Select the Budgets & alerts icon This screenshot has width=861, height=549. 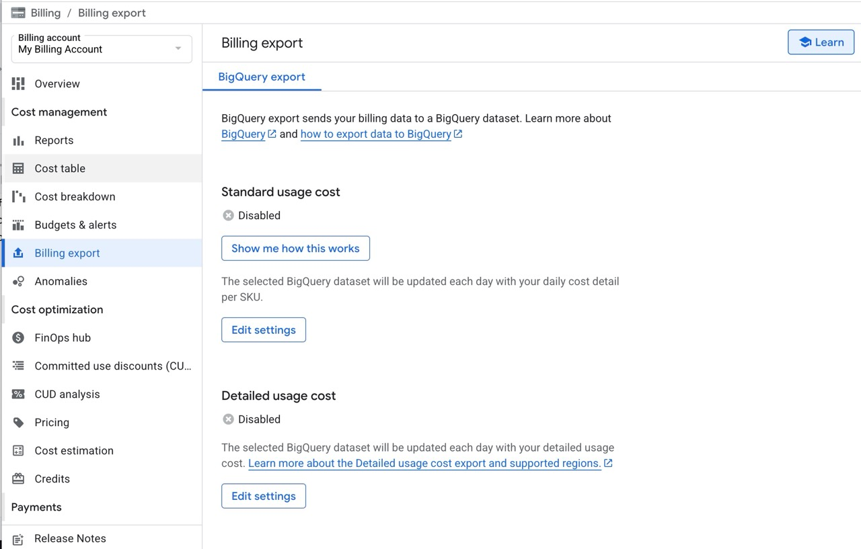coord(18,224)
